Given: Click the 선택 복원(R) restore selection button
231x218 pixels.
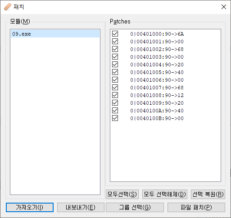Looking at the screenshot, I should coord(208,194).
